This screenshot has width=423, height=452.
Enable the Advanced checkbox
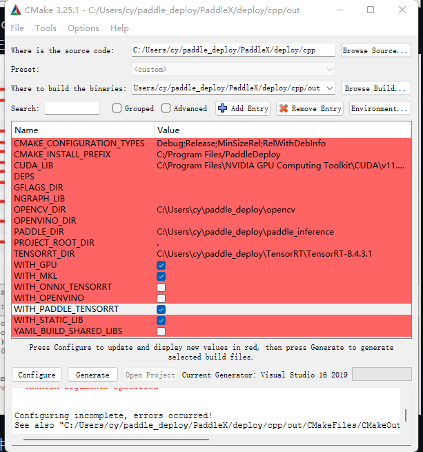(166, 108)
